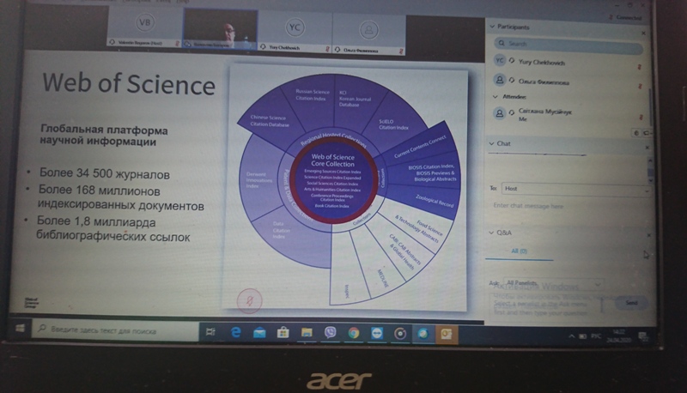Open the chat 'To: Host' recipient dropdown
Image resolution: width=687 pixels, height=393 pixels.
(575, 189)
